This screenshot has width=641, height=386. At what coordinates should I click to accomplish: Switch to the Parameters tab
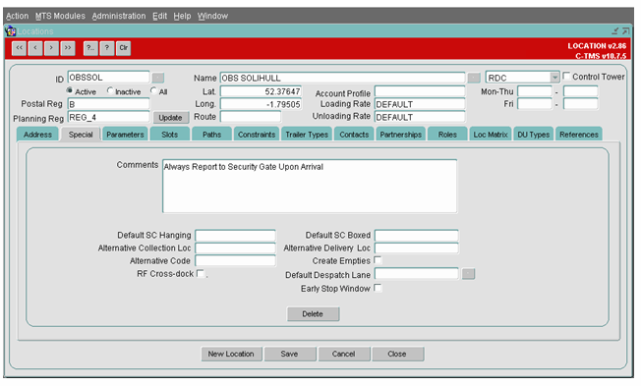[x=125, y=135]
